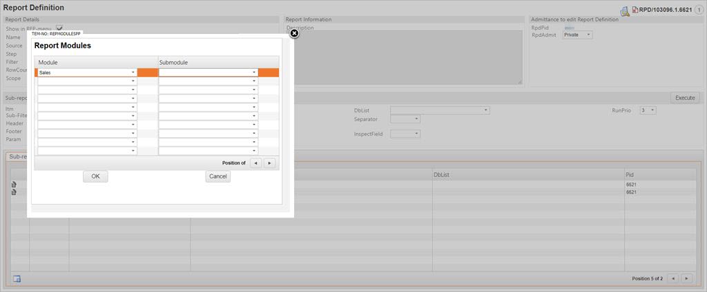Viewport: 707px width, 292px height.
Task: Click the grid settings icon at bottom left
Action: [17, 278]
